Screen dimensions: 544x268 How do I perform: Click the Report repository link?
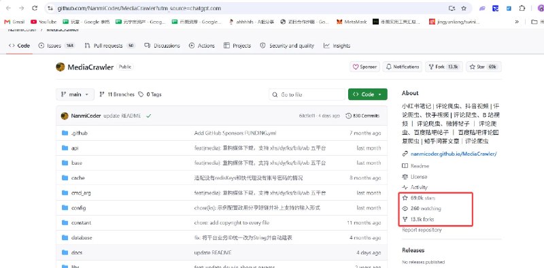click(x=422, y=230)
